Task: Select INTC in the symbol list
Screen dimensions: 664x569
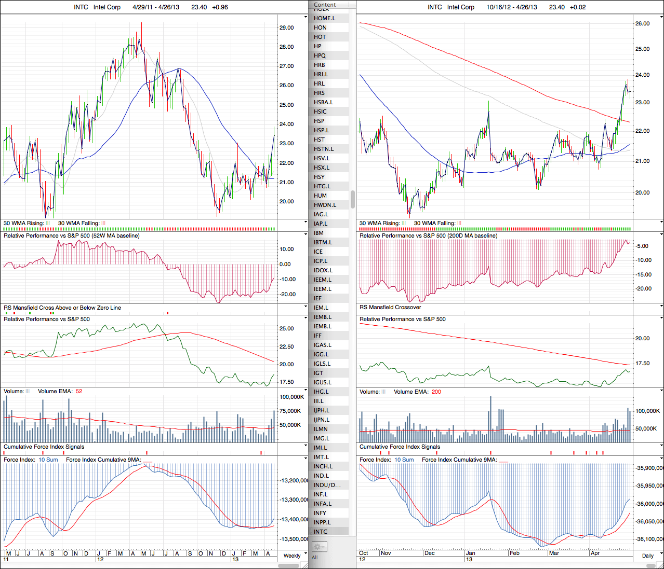Action: click(321, 532)
